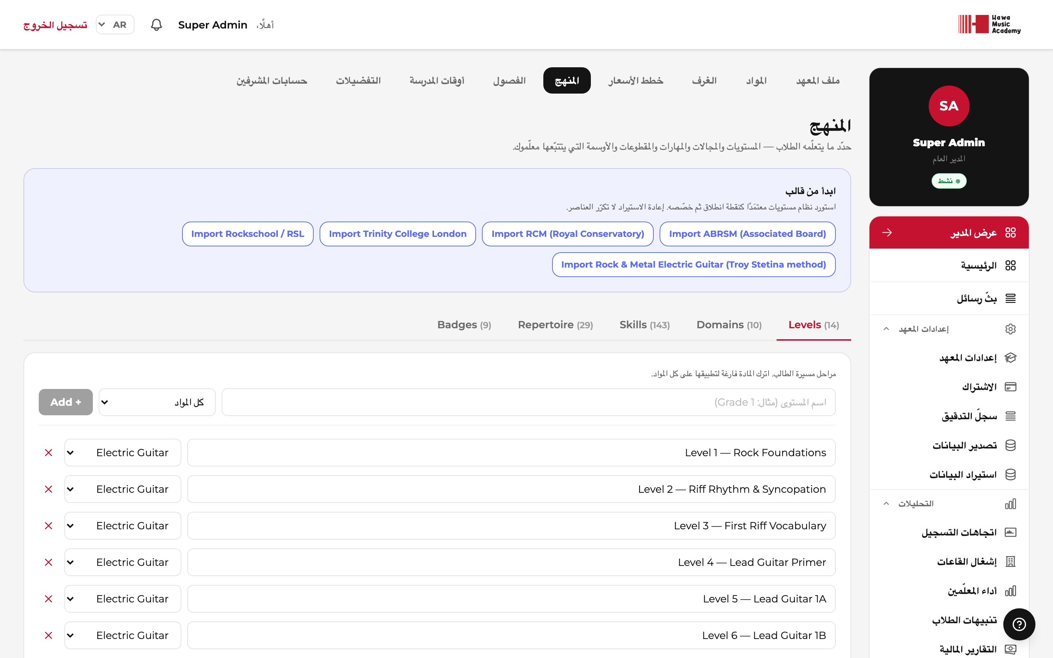Viewport: 1053px width, 658px height.
Task: Click Import RCM (Royal Conservatory) button
Action: point(568,234)
